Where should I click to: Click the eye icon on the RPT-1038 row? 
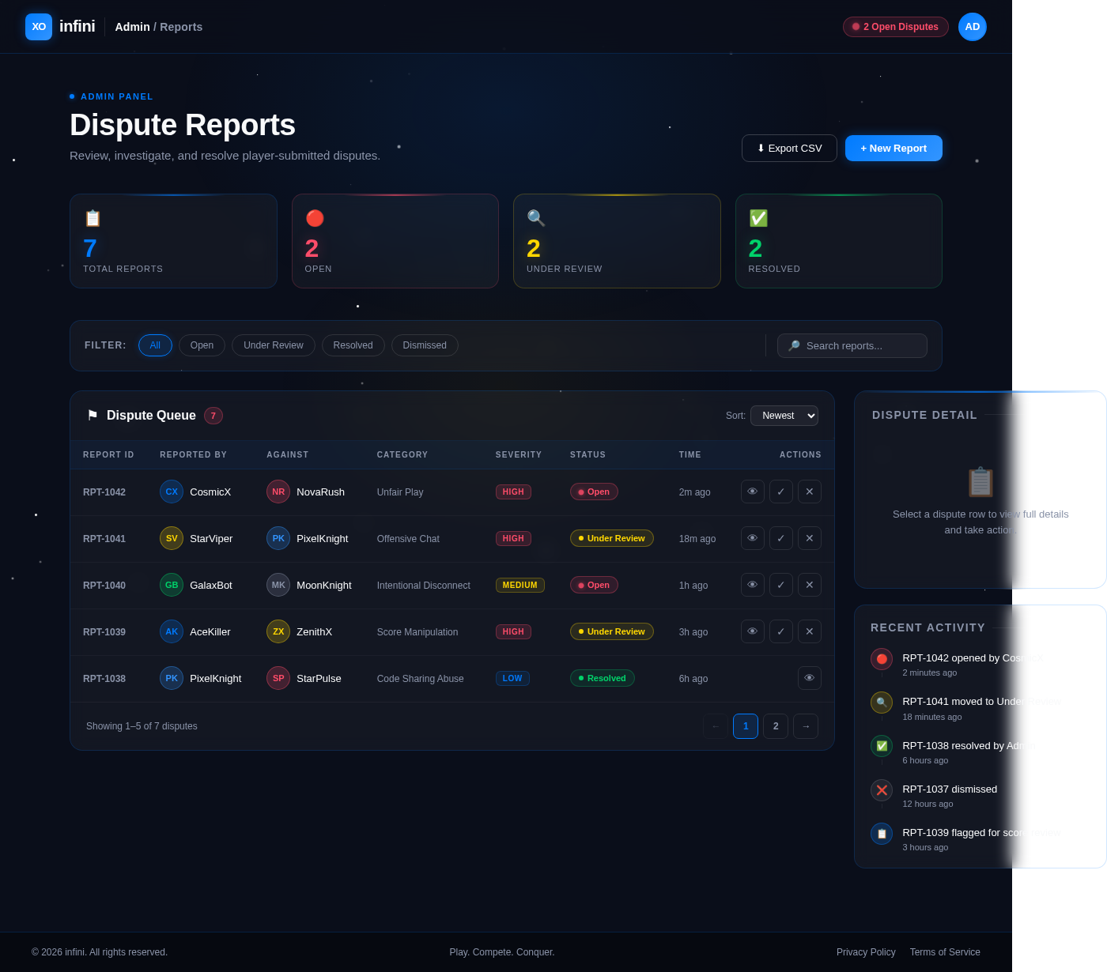point(809,678)
